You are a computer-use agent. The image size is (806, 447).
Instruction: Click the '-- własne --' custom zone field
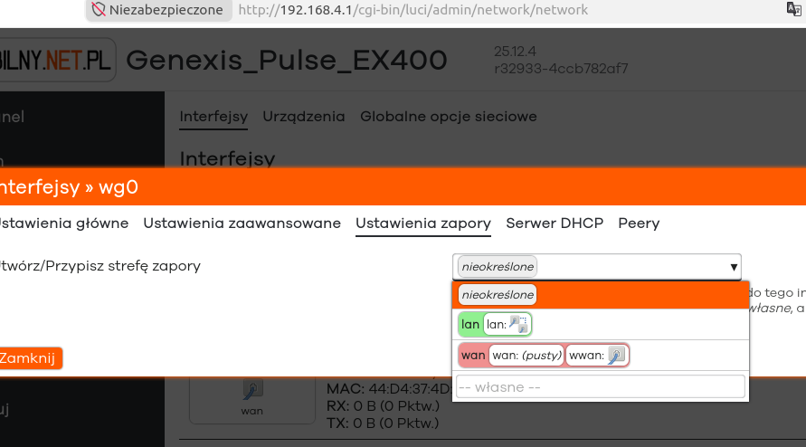(601, 386)
